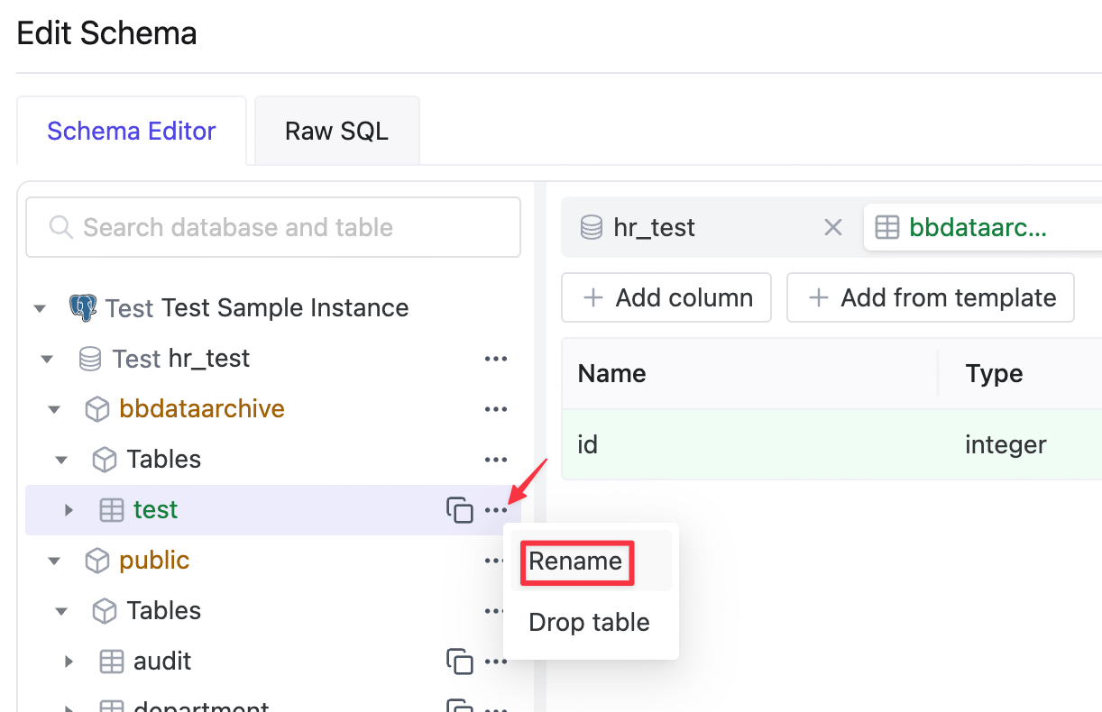Collapse the hr_test database node
This screenshot has height=712, width=1102.
tap(47, 359)
